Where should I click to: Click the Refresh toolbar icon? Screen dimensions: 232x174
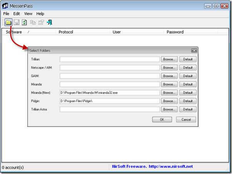pos(25,23)
